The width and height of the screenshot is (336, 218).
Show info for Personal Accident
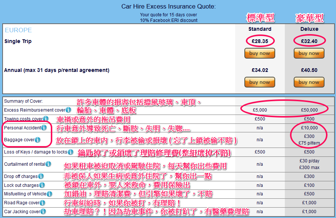[44, 128]
